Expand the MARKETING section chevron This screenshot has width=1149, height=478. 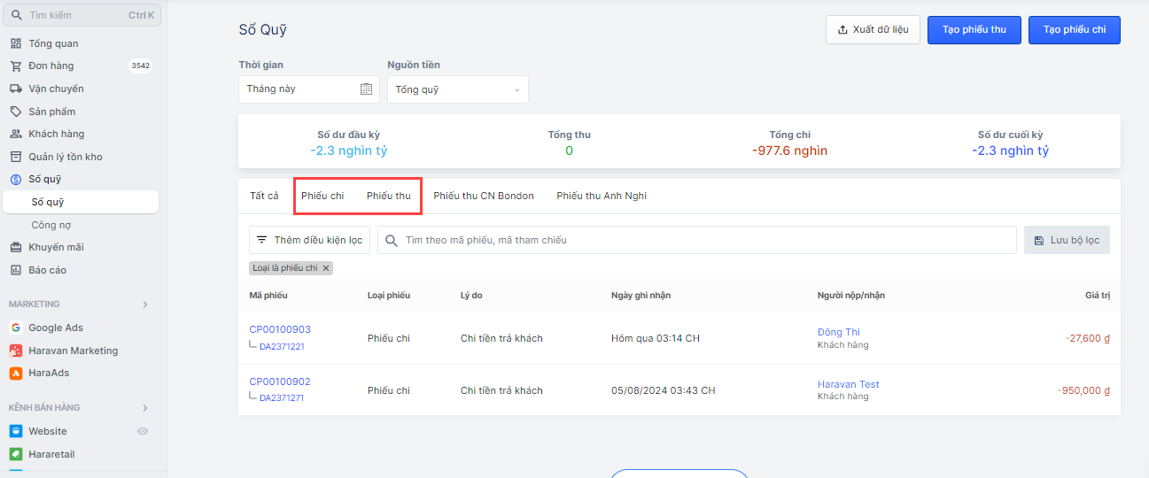(145, 305)
